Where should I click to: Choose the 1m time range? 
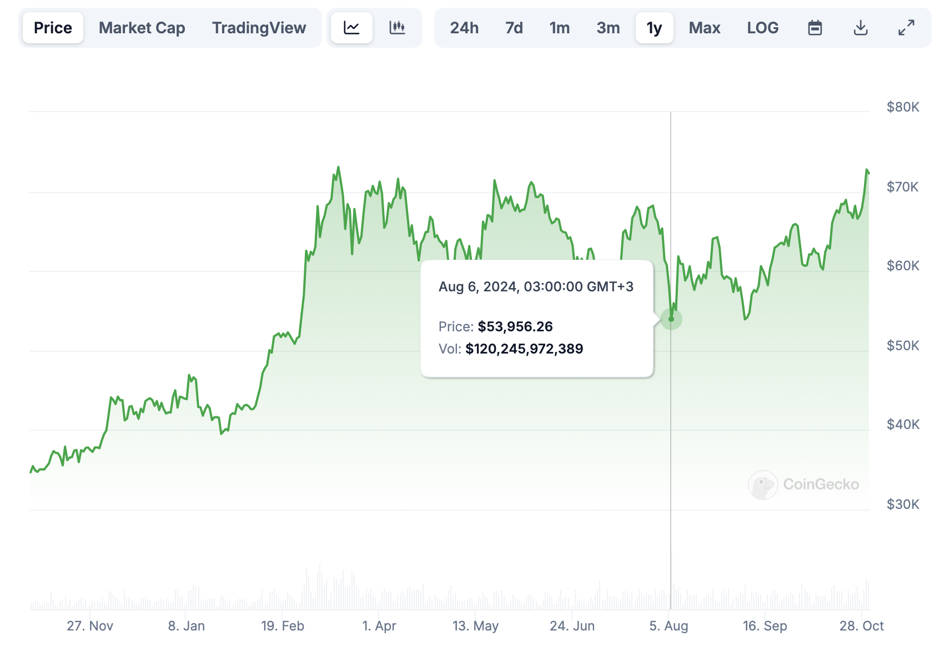tap(560, 28)
